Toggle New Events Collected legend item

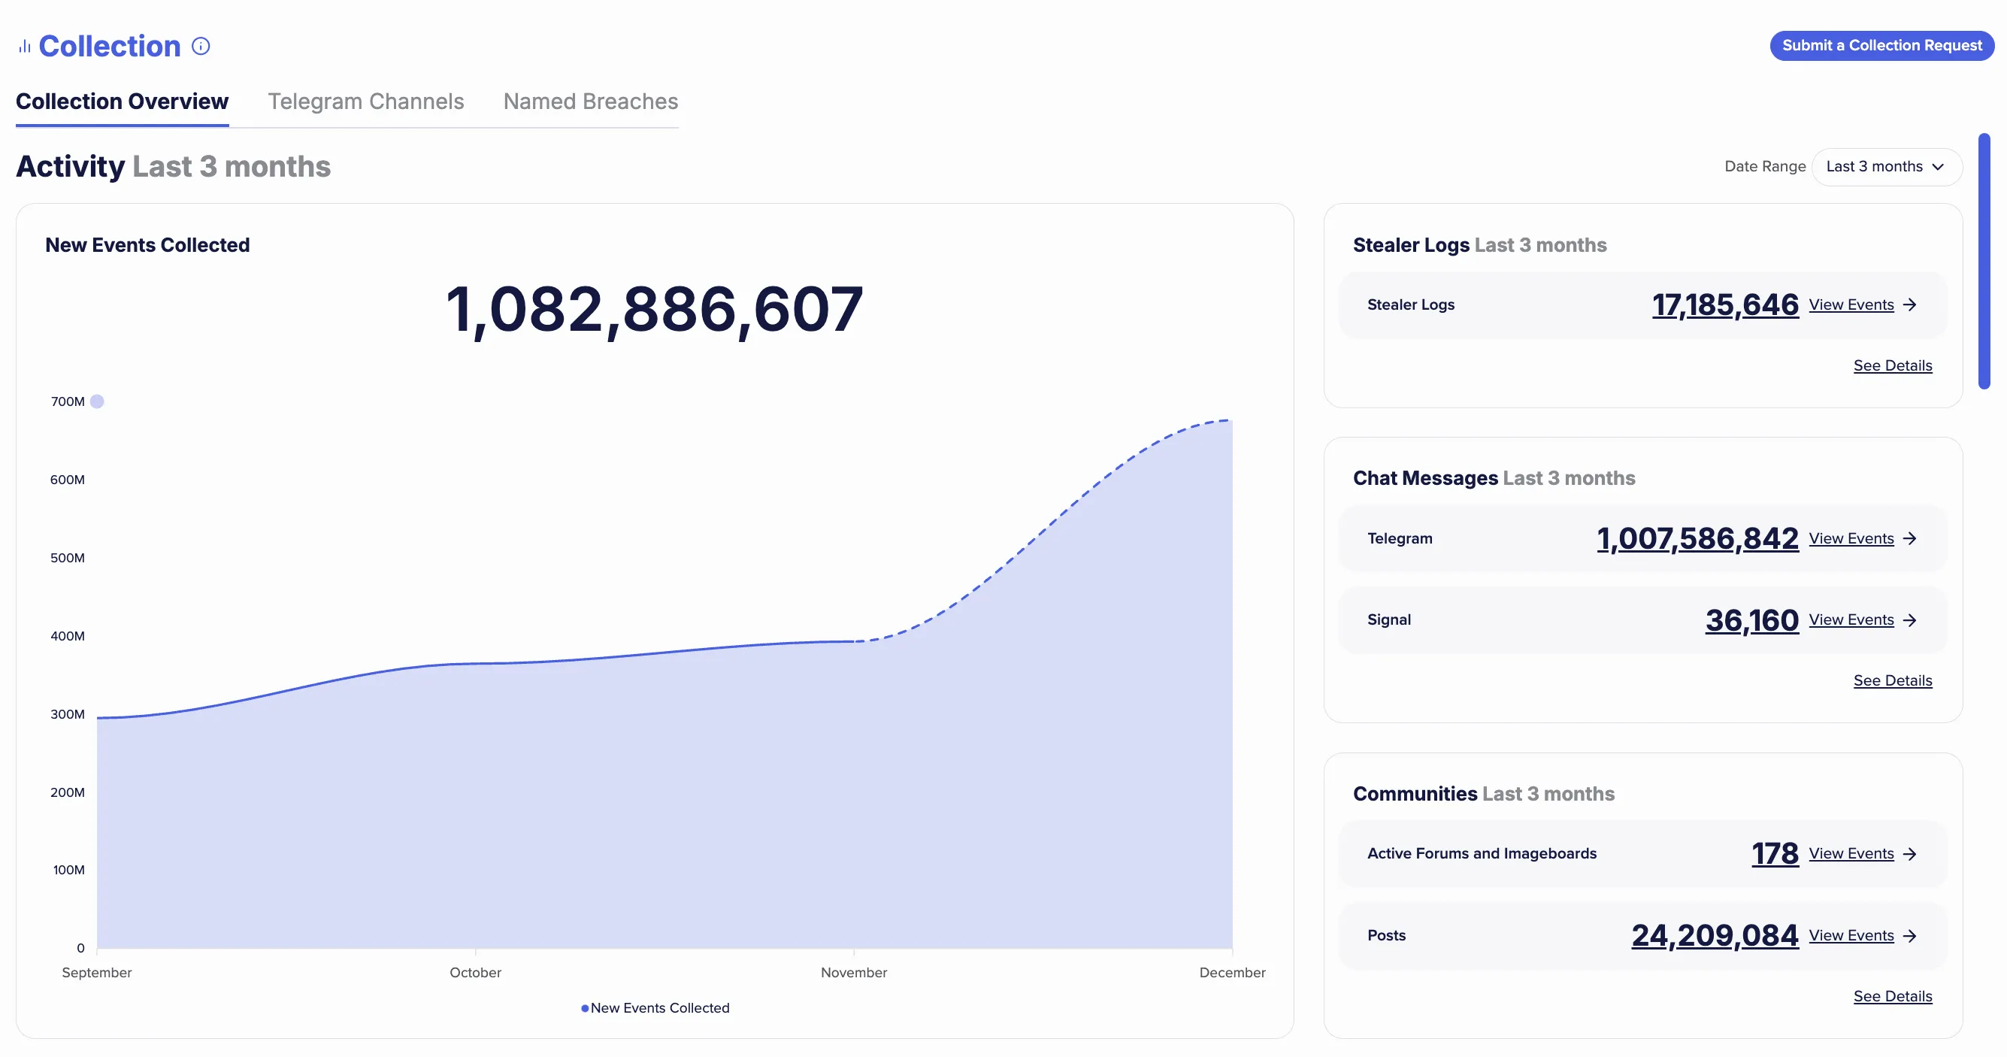655,1008
